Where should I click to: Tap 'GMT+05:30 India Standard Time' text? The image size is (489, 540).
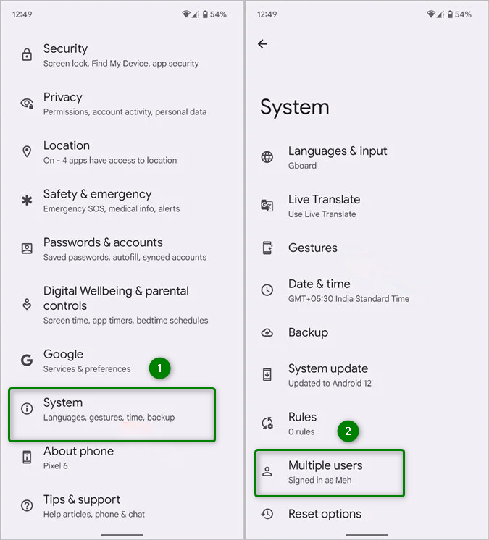tap(348, 298)
